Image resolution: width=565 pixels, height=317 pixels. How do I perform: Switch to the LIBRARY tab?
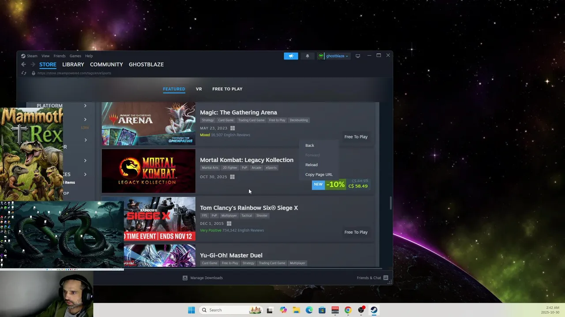click(x=73, y=64)
